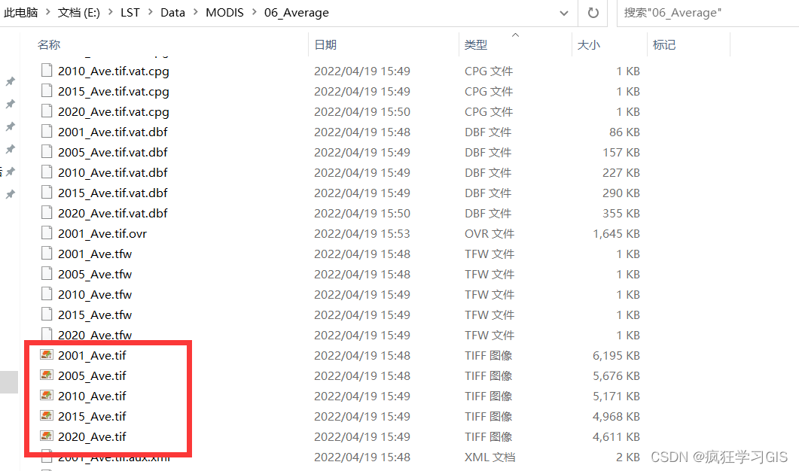
Task: Select TIFF image icon of 2005_Ave.tif
Action: (47, 375)
